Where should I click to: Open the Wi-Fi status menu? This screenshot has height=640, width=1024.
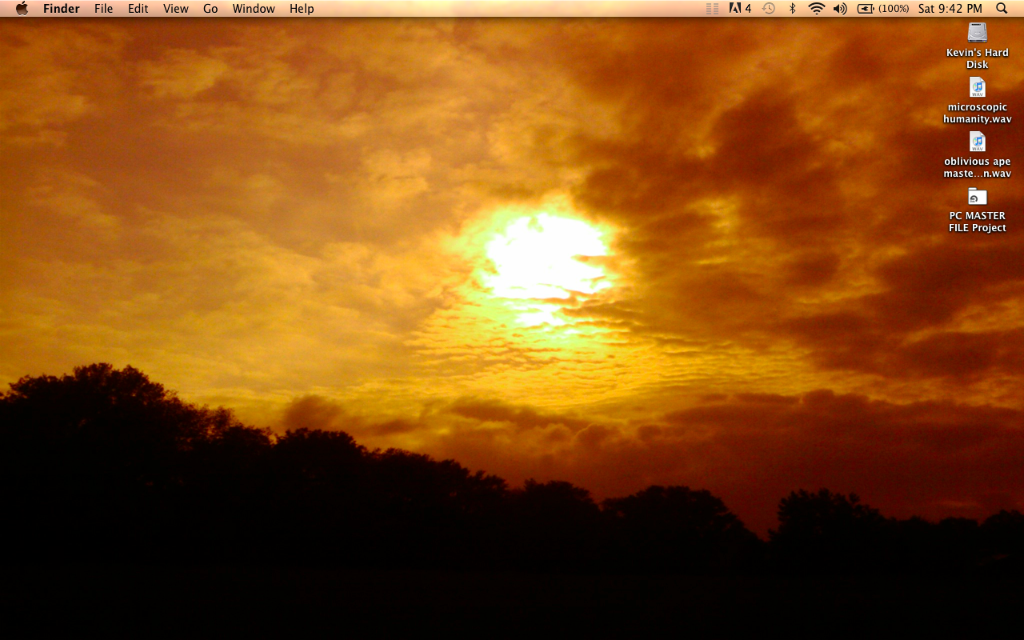816,9
